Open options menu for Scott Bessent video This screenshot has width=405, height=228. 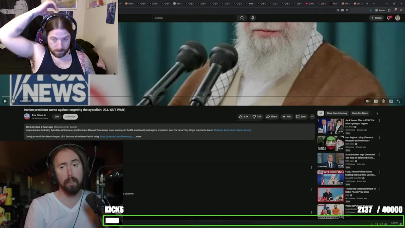(x=380, y=155)
